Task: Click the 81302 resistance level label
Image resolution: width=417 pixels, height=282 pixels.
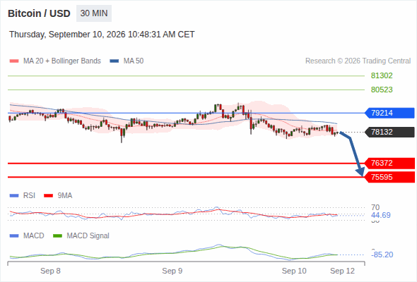Action: (382, 76)
